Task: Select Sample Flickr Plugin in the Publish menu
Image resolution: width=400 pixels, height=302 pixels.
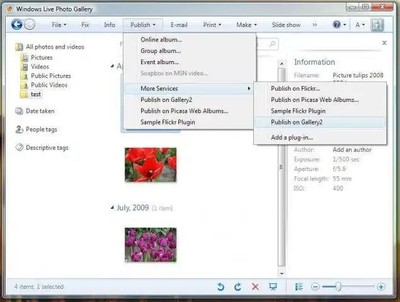Action: [x=189, y=122]
